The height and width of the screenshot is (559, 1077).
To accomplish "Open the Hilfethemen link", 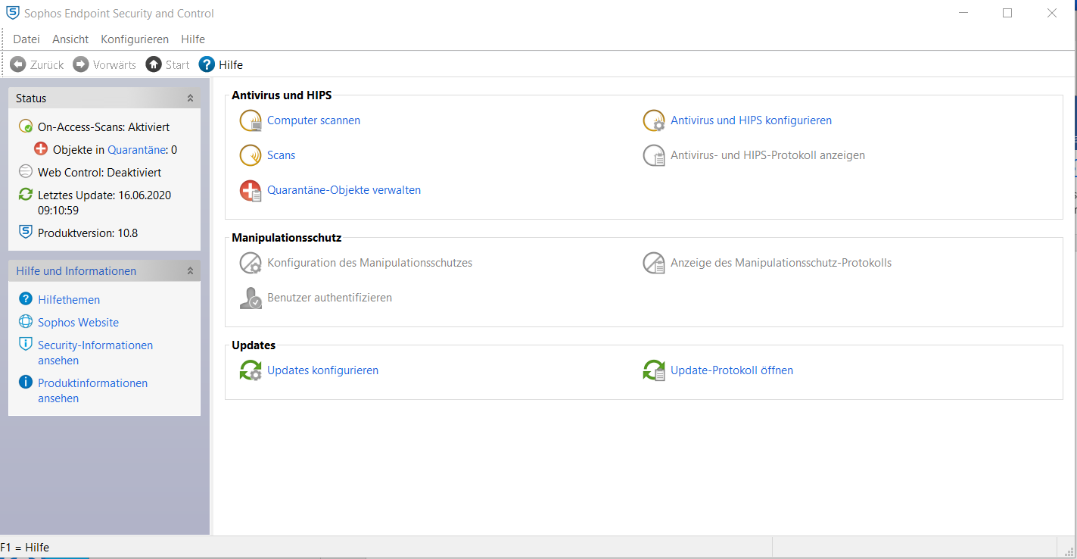I will click(x=69, y=300).
